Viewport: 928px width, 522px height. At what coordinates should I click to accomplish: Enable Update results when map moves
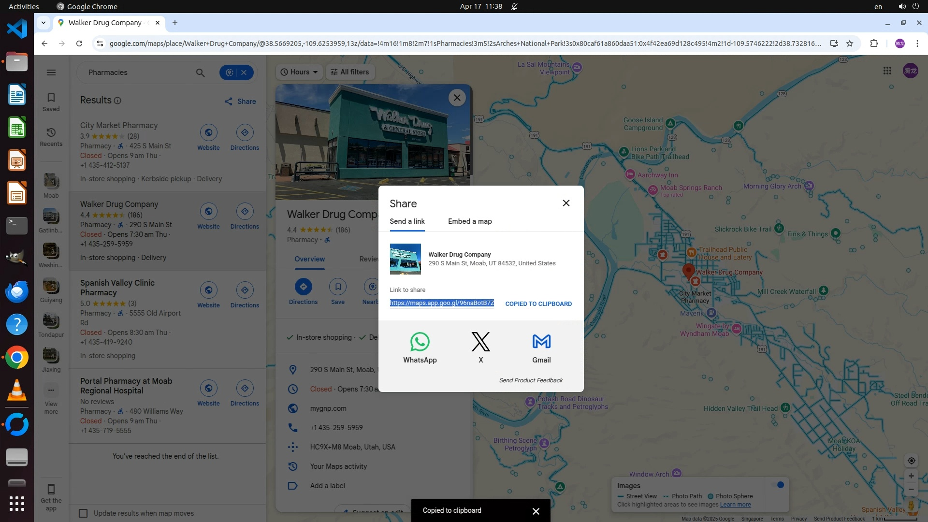83,513
